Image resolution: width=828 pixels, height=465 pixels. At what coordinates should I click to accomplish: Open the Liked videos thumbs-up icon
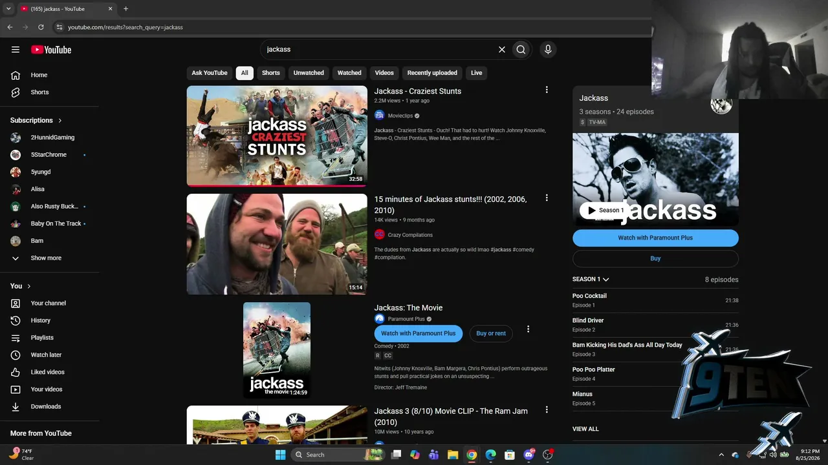coord(16,372)
